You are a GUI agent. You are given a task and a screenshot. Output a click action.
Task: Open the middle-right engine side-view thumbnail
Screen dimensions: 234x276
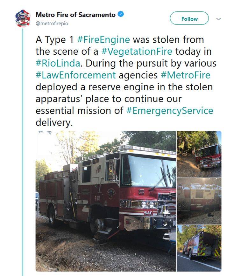(199, 201)
